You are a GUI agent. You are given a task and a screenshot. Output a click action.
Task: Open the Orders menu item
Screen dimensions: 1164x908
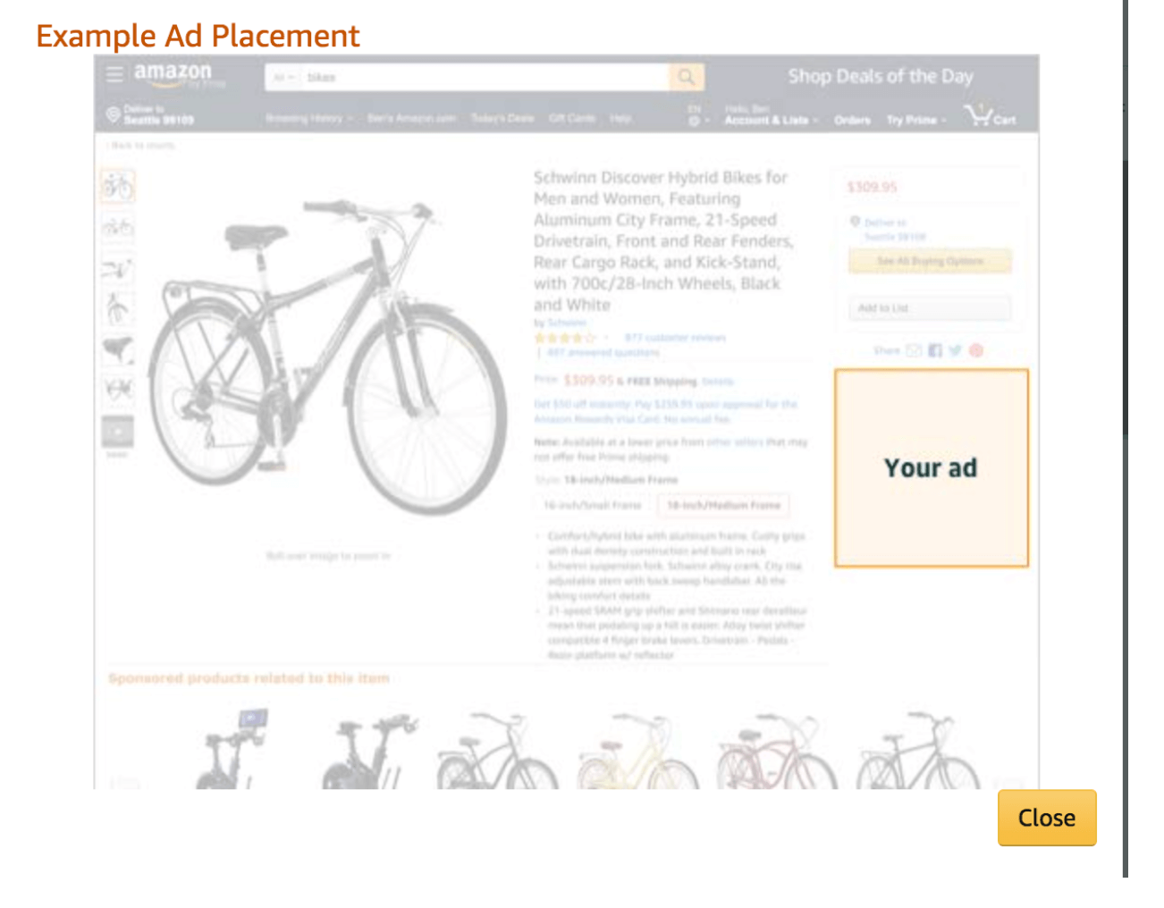(852, 120)
